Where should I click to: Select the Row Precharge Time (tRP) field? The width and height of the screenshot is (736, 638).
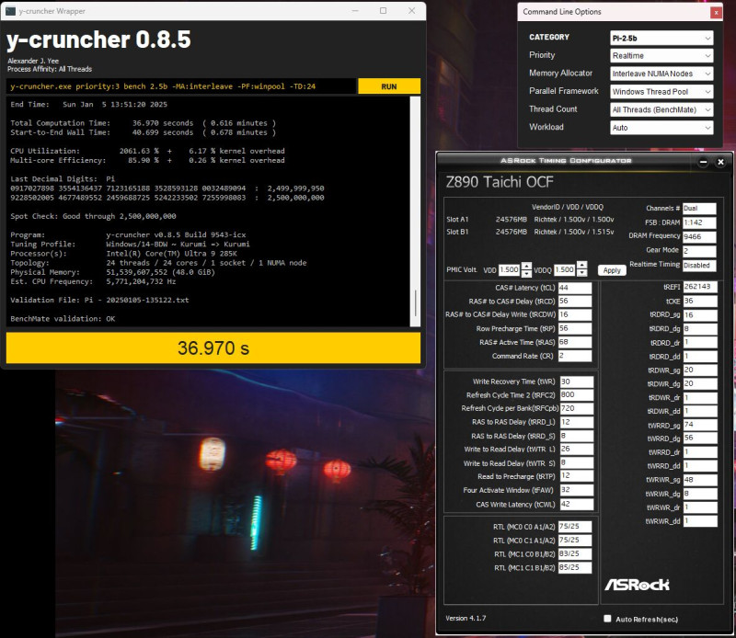(574, 328)
